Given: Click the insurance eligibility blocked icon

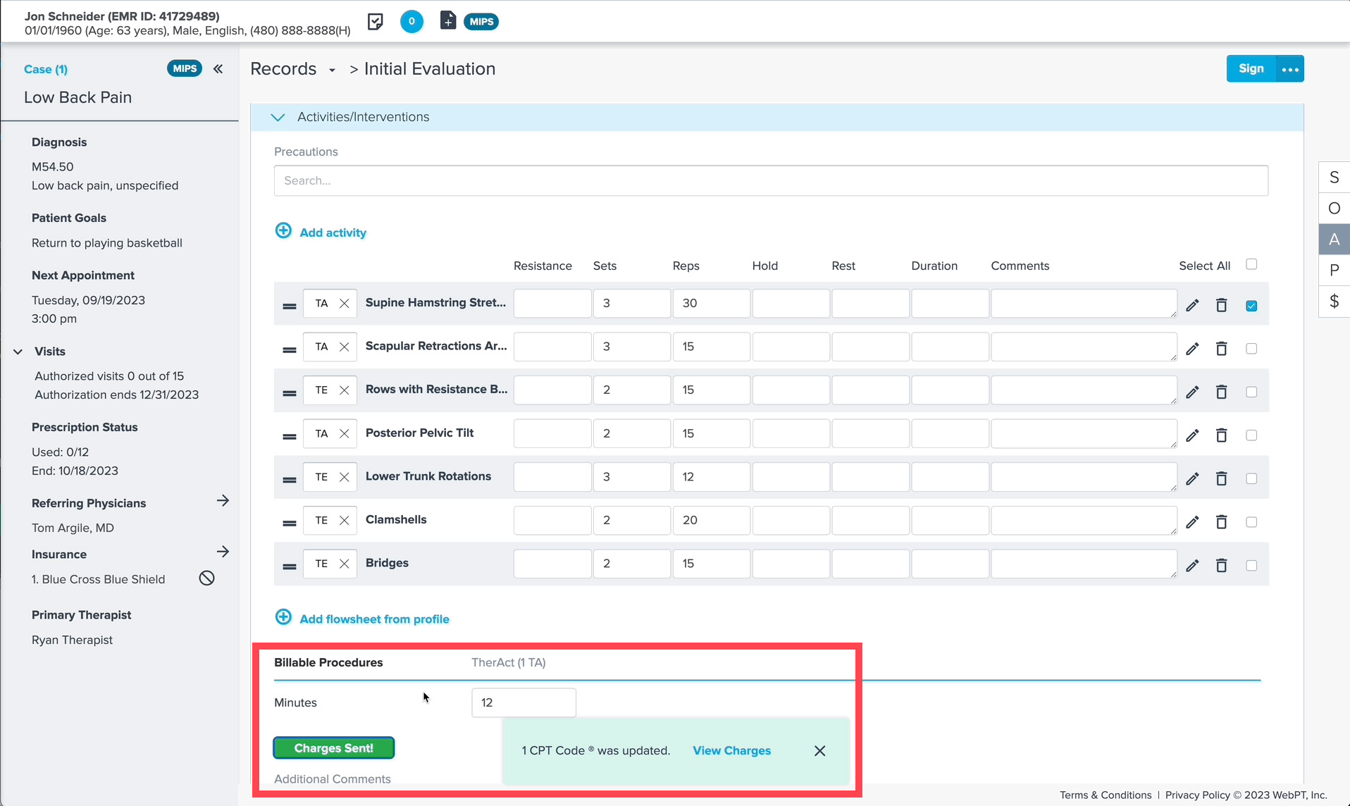Looking at the screenshot, I should click(206, 578).
